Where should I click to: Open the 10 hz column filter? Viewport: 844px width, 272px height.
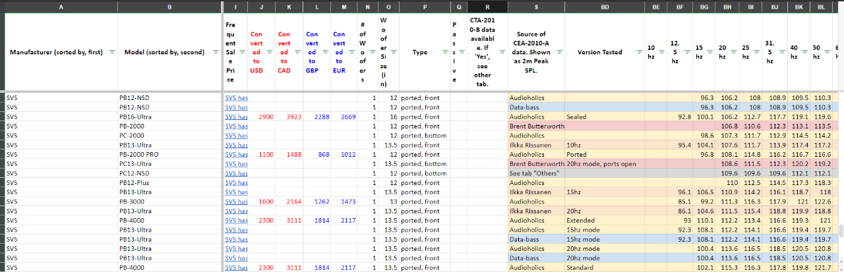(x=661, y=52)
